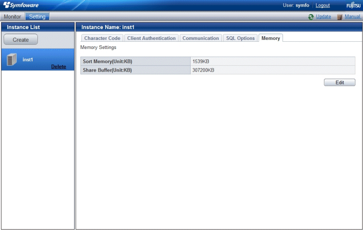The width and height of the screenshot is (363, 230).
Task: Click the Edit memory settings button
Action: coord(339,83)
